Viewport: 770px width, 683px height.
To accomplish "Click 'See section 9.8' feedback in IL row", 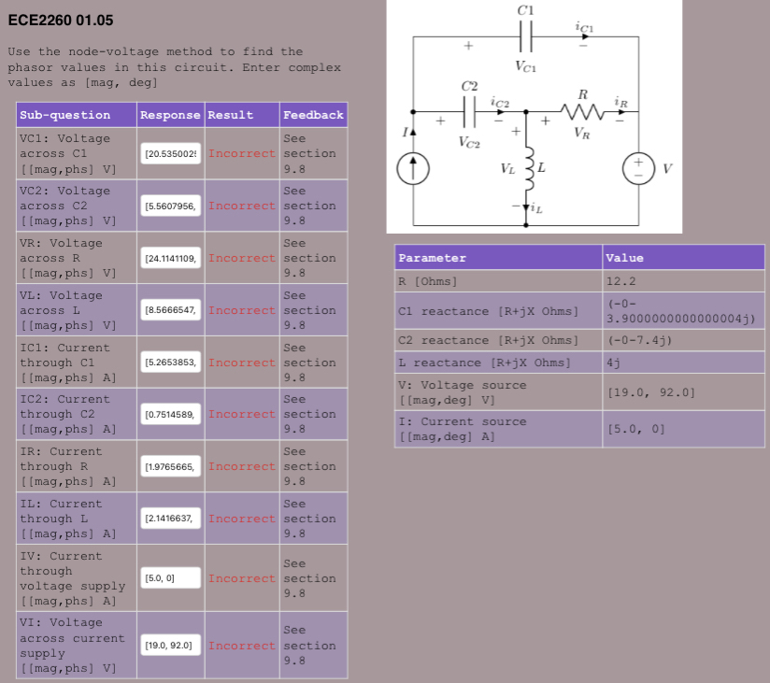I will (x=309, y=519).
